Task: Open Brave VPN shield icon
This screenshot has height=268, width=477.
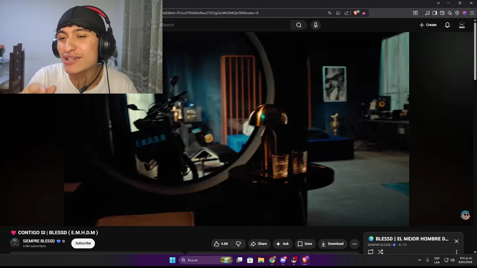Action: [x=457, y=13]
